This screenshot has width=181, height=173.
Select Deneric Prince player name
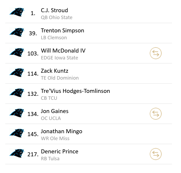(x=60, y=152)
